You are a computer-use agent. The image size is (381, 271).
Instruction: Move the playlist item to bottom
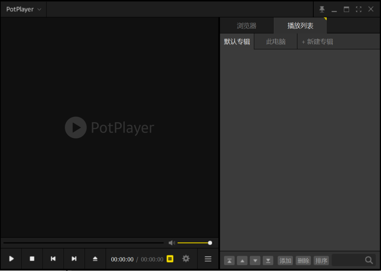click(x=268, y=260)
